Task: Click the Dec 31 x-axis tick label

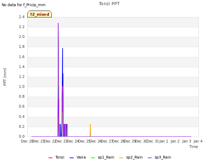Action: tap(153, 141)
